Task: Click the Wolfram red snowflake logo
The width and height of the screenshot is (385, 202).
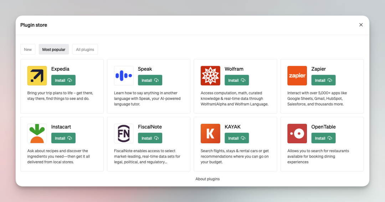Action: 210,76
